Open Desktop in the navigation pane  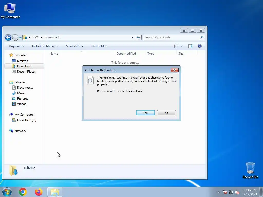tap(23, 61)
